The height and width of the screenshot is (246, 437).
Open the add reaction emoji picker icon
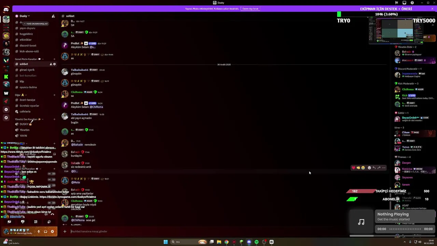coord(369,168)
